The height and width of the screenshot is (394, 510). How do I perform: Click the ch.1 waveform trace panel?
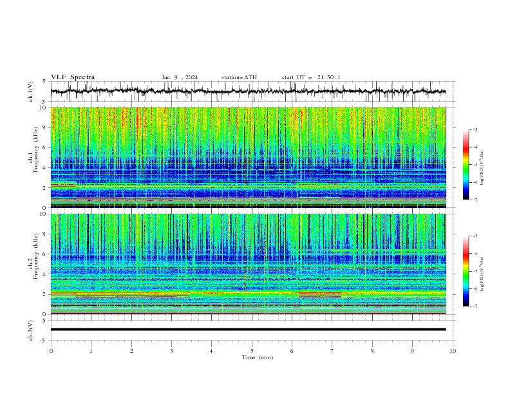[252, 91]
